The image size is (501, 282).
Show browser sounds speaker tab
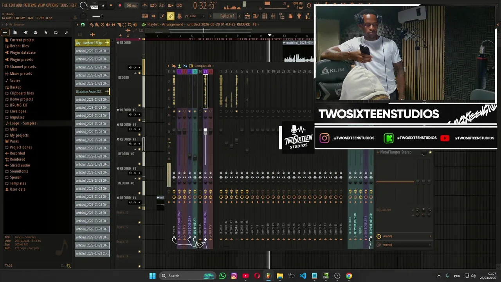coord(25,33)
